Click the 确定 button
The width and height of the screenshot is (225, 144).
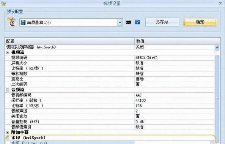coord(200,22)
